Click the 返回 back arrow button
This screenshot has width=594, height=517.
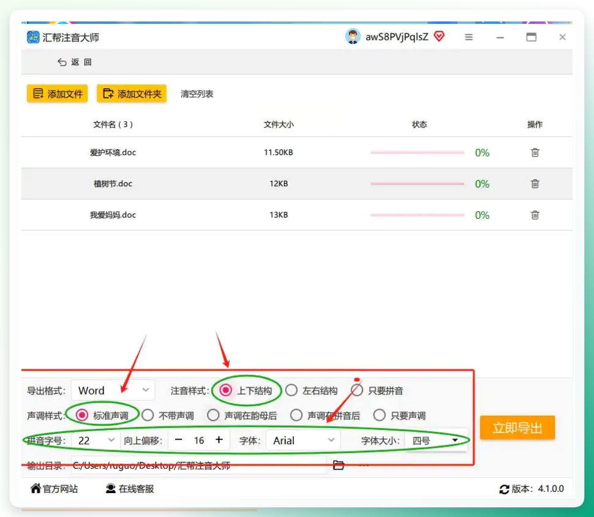(x=75, y=62)
